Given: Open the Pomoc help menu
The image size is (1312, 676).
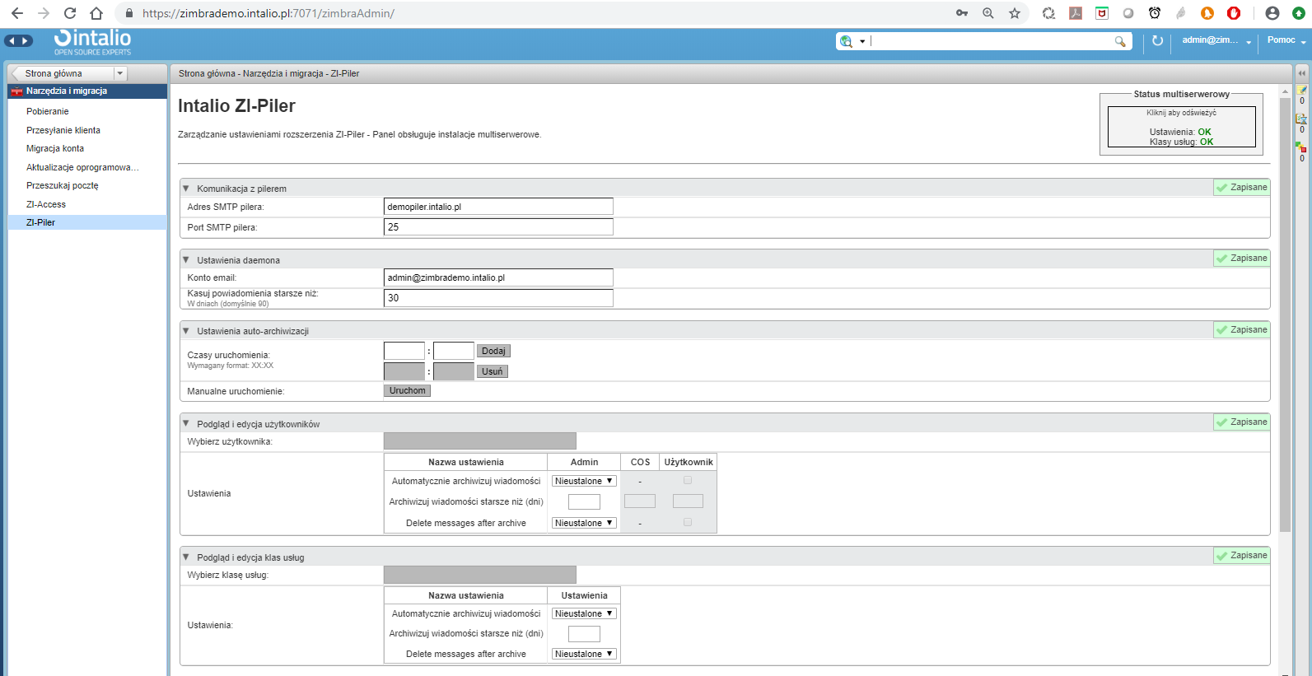Looking at the screenshot, I should coord(1286,40).
